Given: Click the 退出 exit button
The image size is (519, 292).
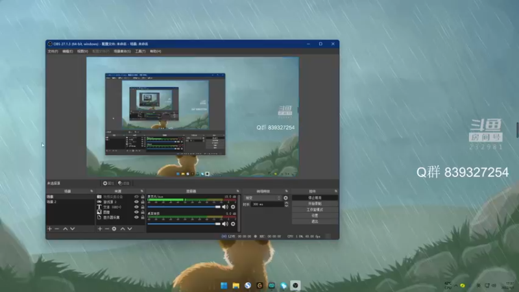Looking at the screenshot, I should coord(315,221).
